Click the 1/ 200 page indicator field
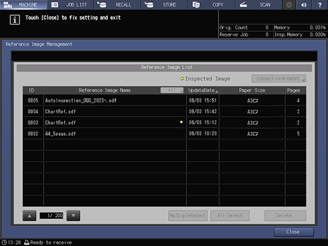 pos(51,216)
